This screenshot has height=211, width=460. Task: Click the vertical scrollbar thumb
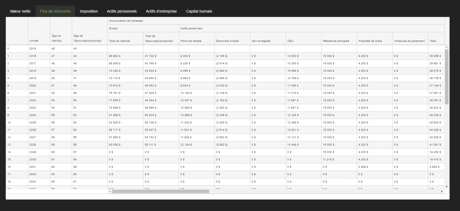(447, 77)
